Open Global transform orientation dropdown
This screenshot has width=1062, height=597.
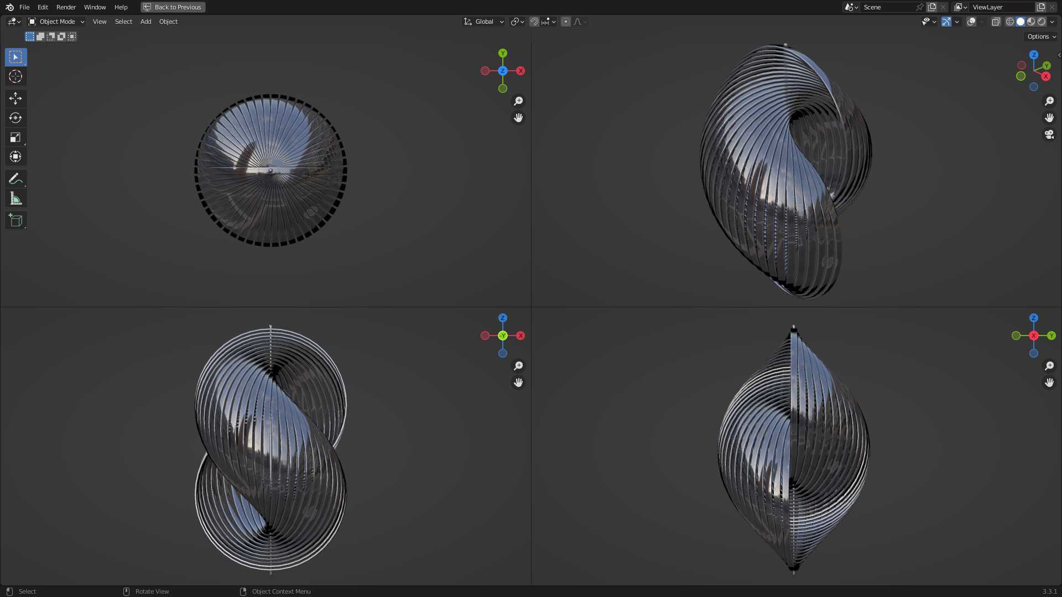click(484, 22)
